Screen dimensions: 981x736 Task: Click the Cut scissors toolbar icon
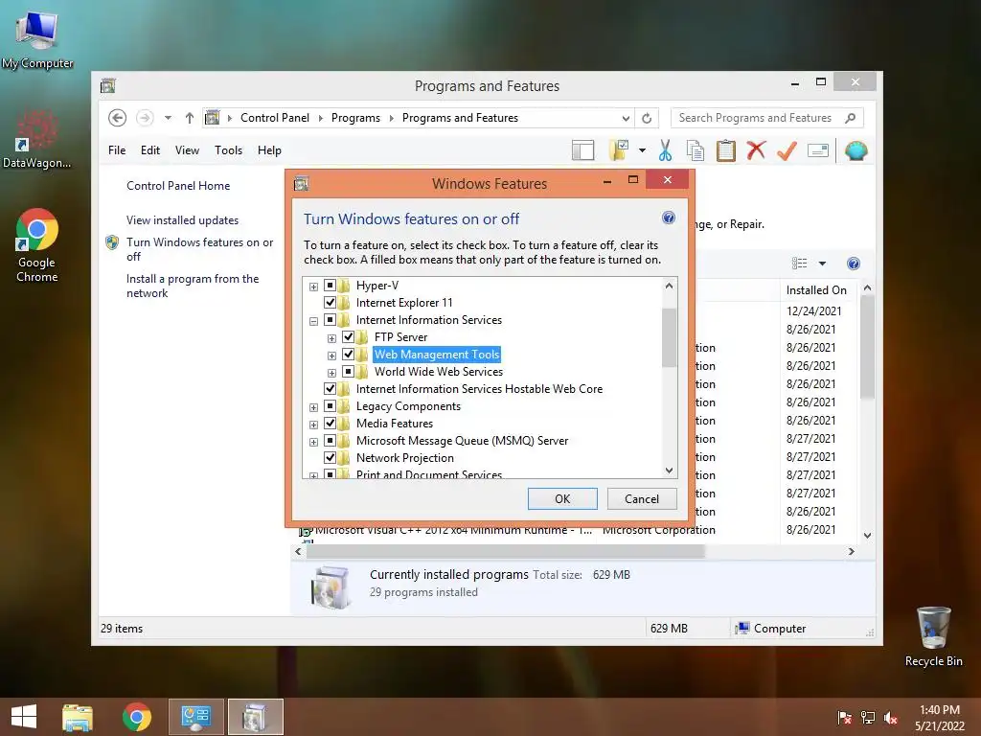[x=665, y=150]
